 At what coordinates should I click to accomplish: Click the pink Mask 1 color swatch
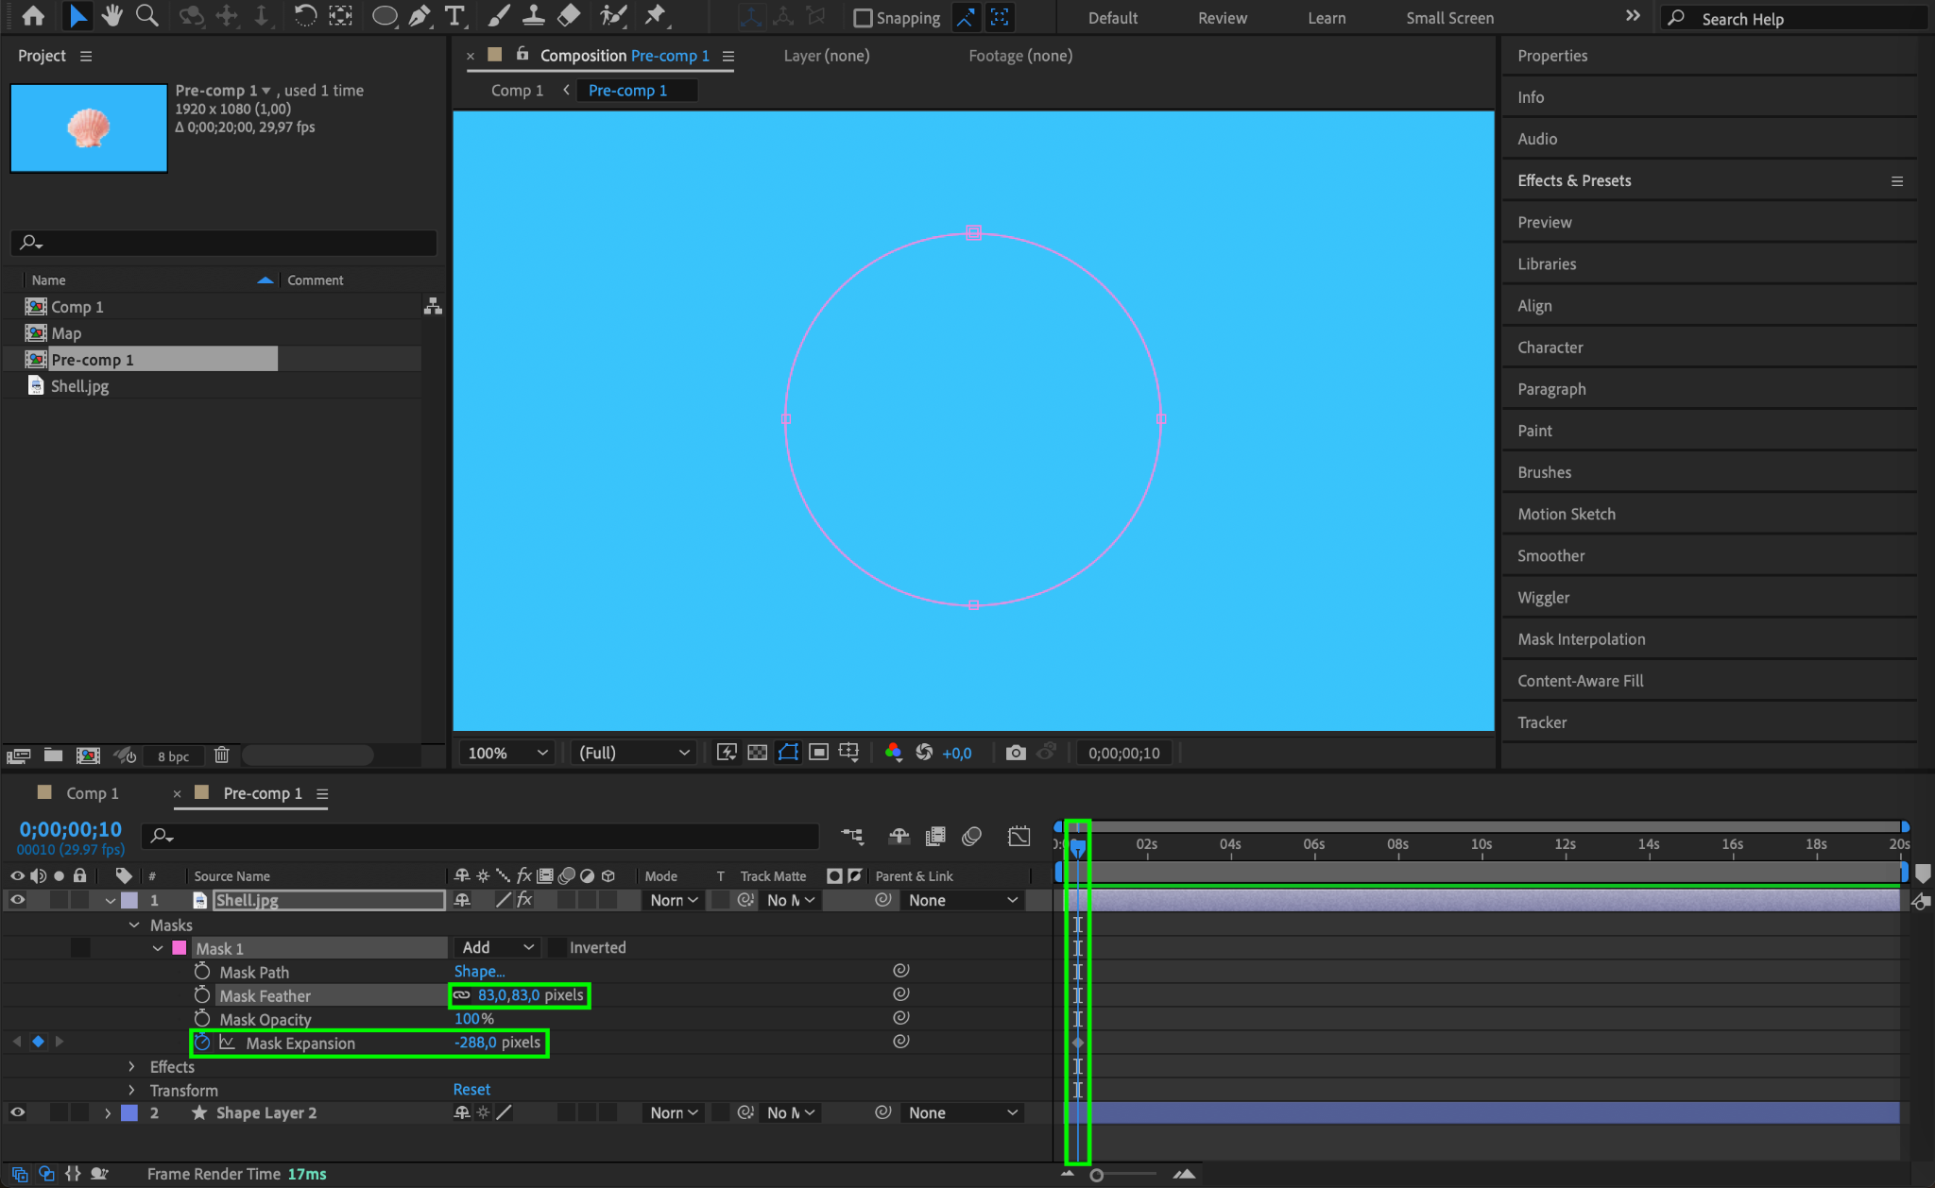click(x=180, y=948)
